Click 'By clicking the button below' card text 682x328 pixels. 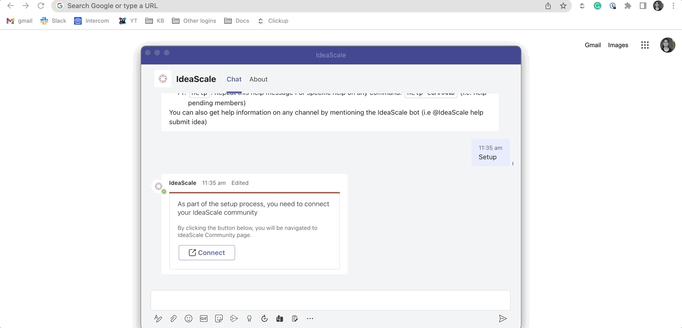(x=247, y=231)
